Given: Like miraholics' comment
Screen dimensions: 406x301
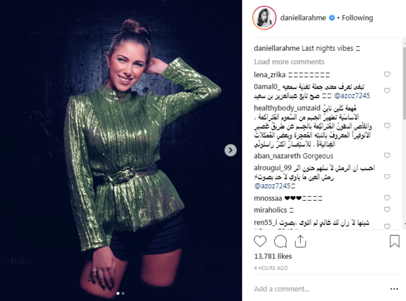Looking at the screenshot, I should (387, 210).
